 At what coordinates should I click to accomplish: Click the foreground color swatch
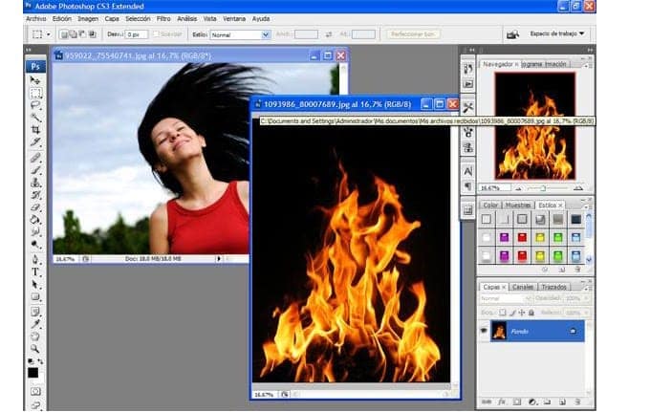32,371
